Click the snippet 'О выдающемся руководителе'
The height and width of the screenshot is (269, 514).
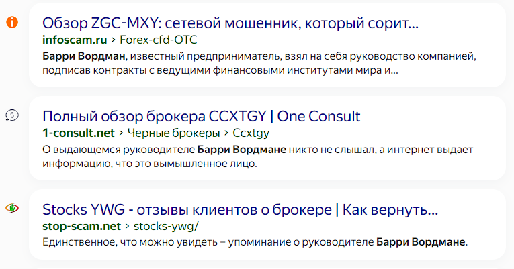tap(257, 156)
